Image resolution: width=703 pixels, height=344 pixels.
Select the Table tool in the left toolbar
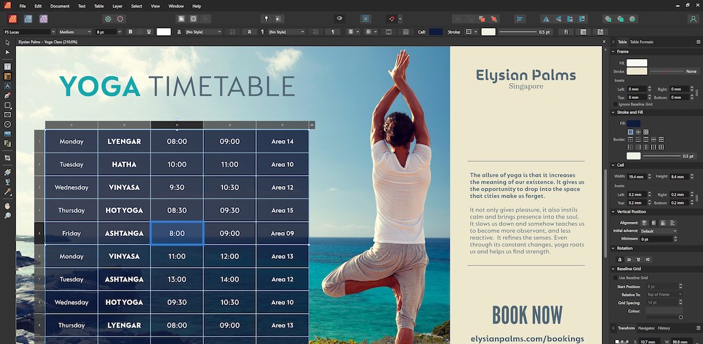(8, 76)
